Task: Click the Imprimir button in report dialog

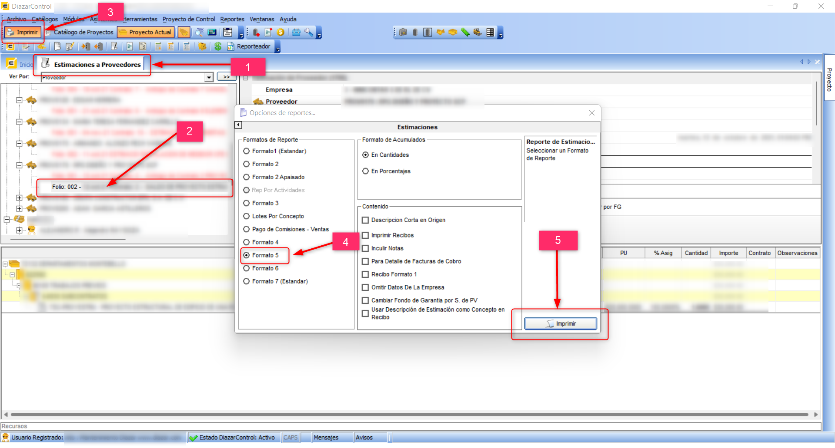Action: pyautogui.click(x=560, y=324)
